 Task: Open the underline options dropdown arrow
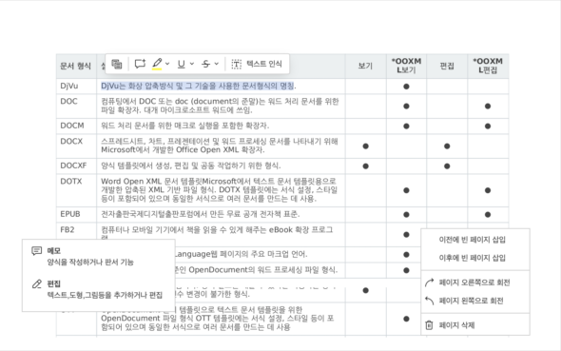(192, 64)
